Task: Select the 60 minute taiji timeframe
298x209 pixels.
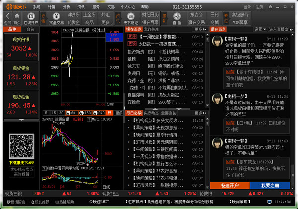Action: 71,113
